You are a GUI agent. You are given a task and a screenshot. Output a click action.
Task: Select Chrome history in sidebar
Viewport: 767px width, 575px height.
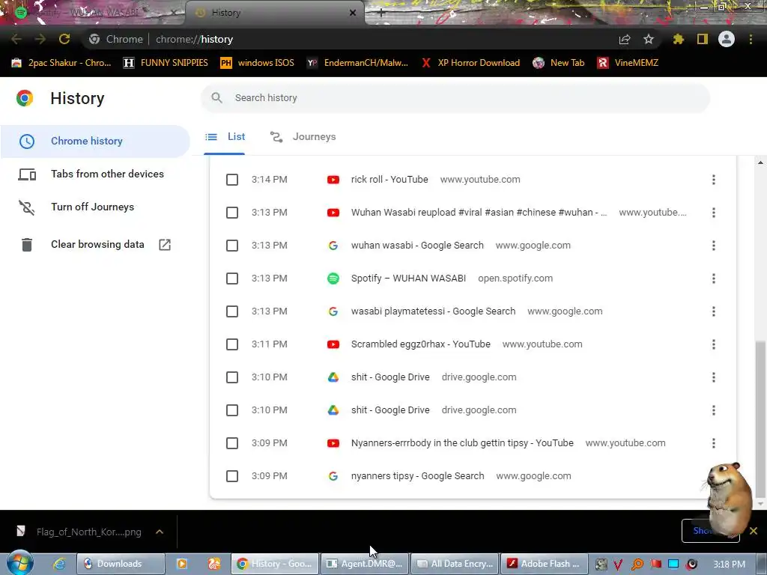[x=95, y=141]
